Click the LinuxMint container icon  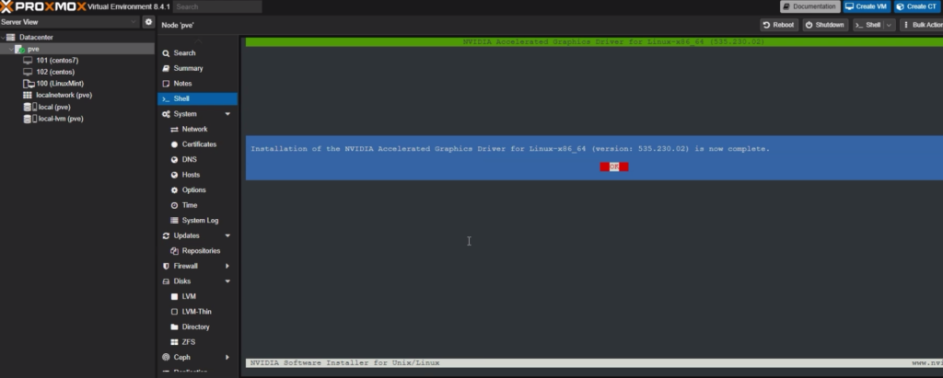click(x=29, y=84)
